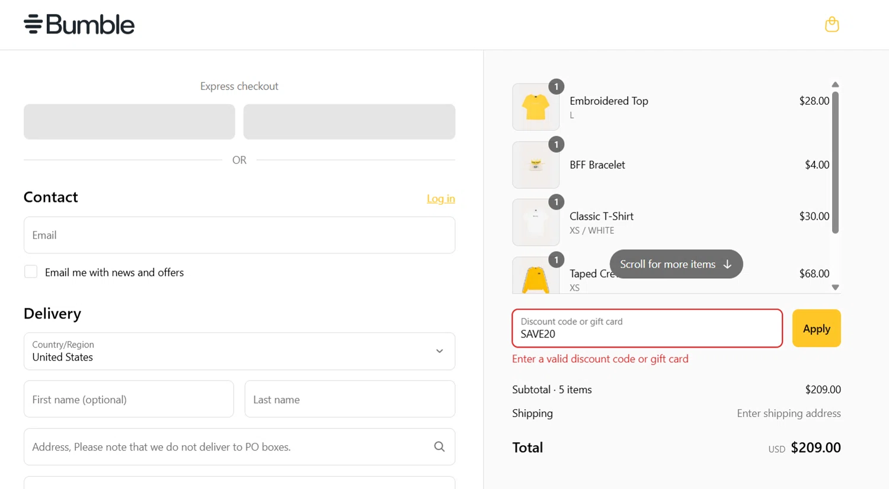Click the BFF Bracelet product thumbnail
889x489 pixels.
536,165
